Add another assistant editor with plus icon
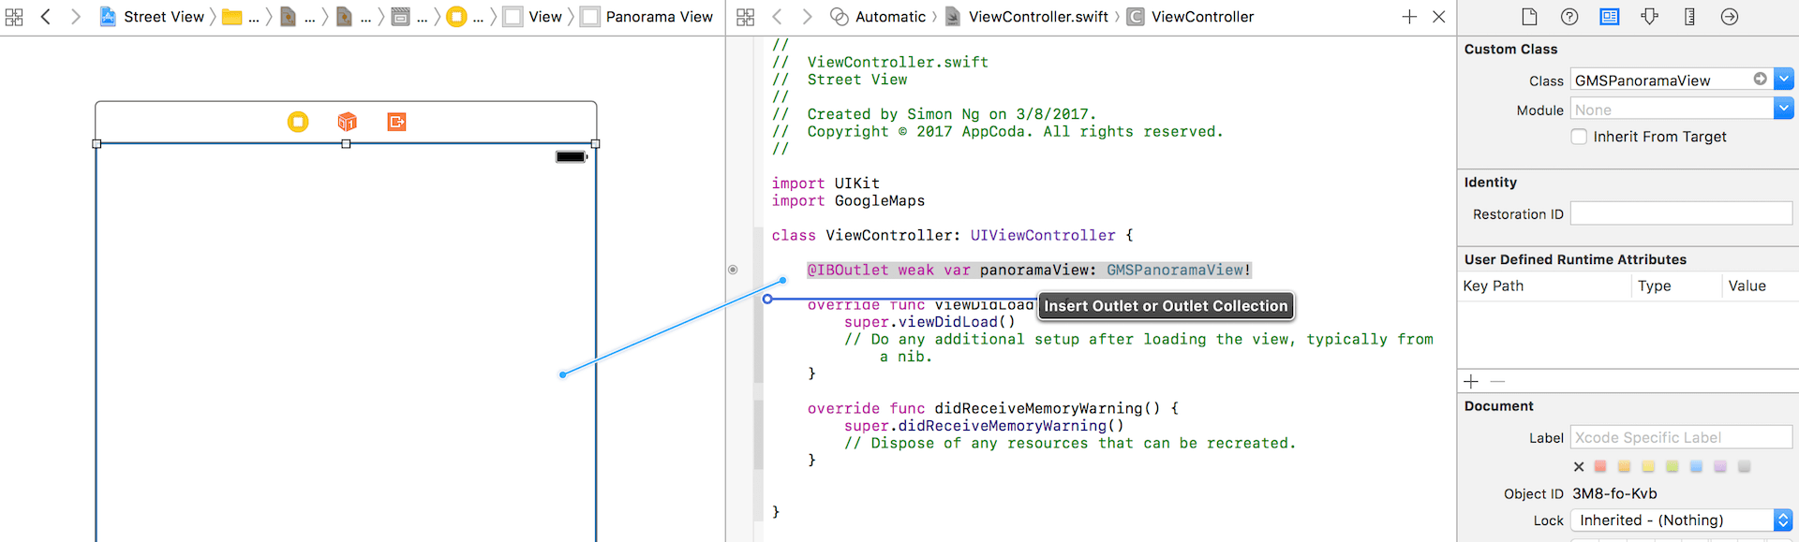The height and width of the screenshot is (542, 1799). tap(1409, 17)
